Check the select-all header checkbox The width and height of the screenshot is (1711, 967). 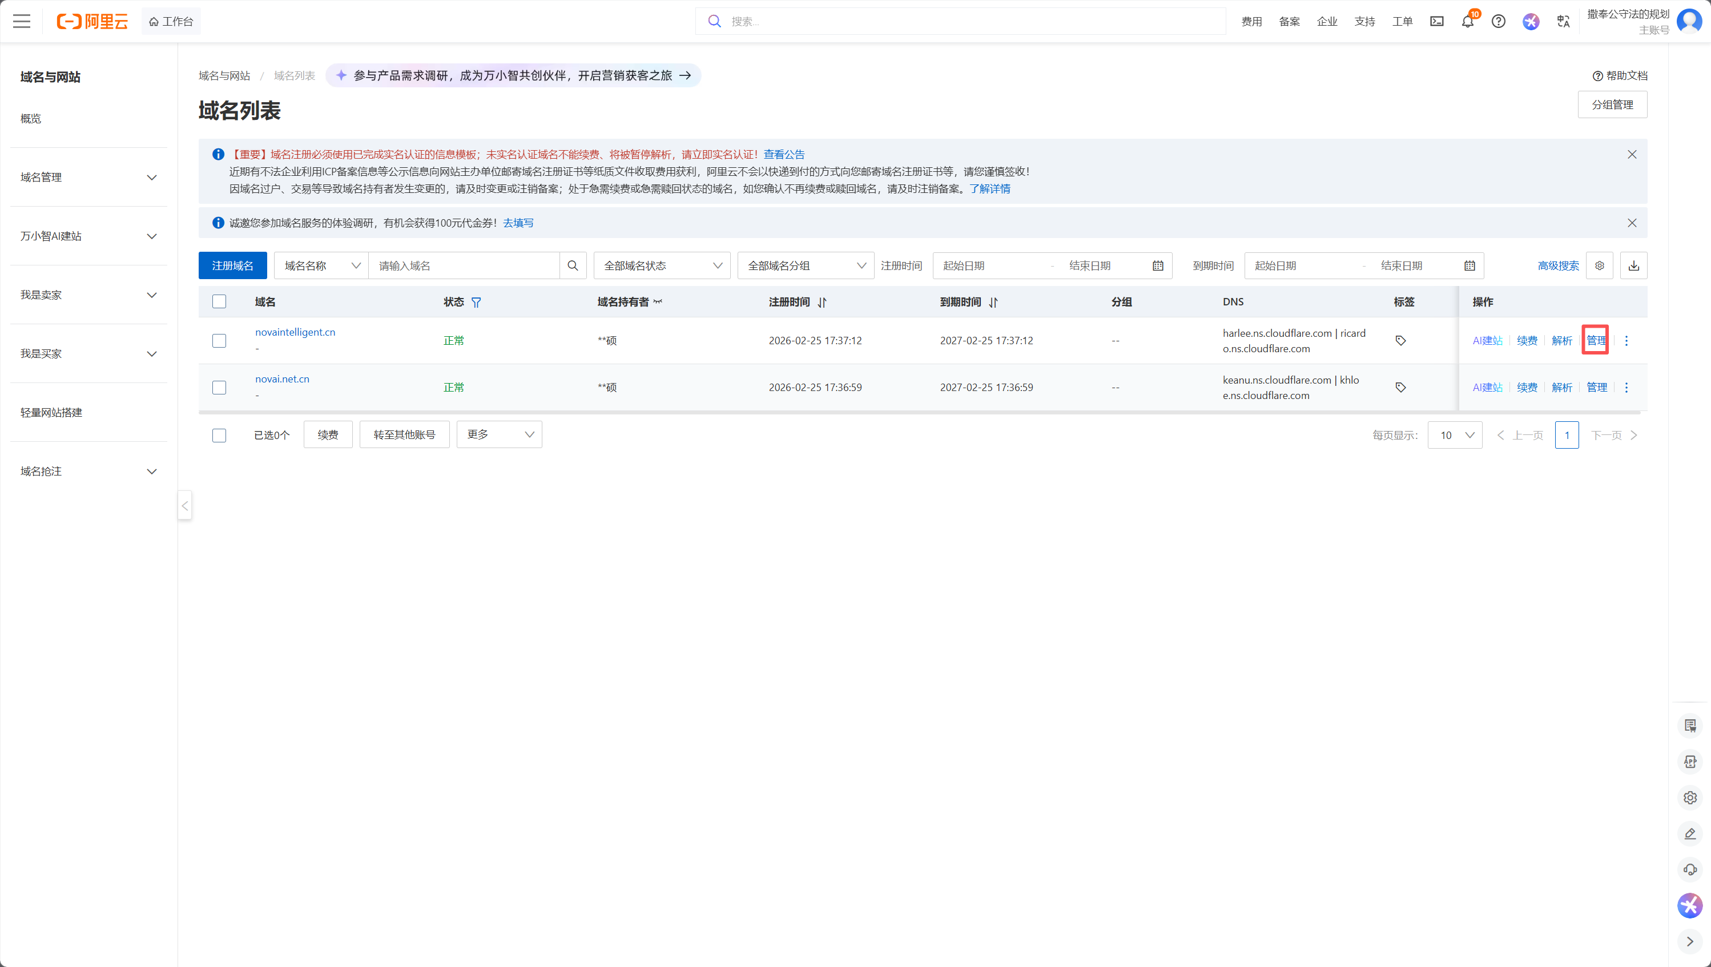coord(219,301)
